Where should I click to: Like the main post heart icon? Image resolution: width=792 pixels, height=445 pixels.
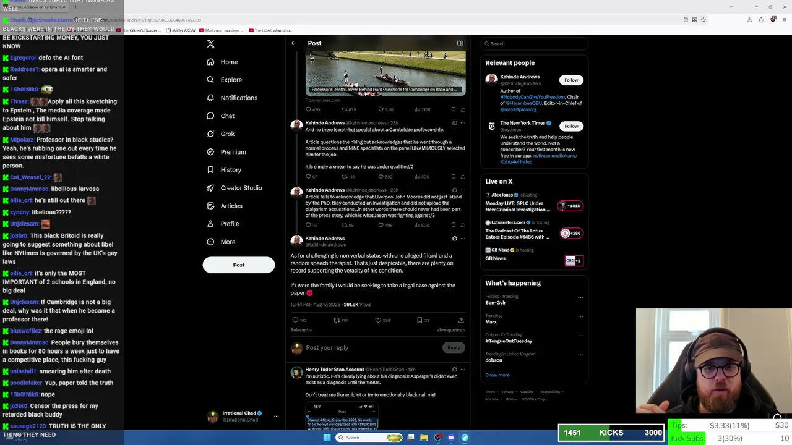(378, 320)
